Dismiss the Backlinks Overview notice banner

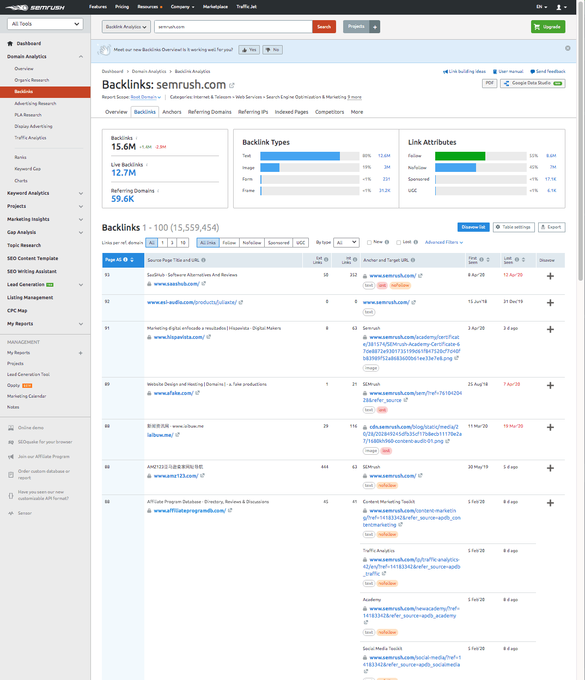point(568,48)
